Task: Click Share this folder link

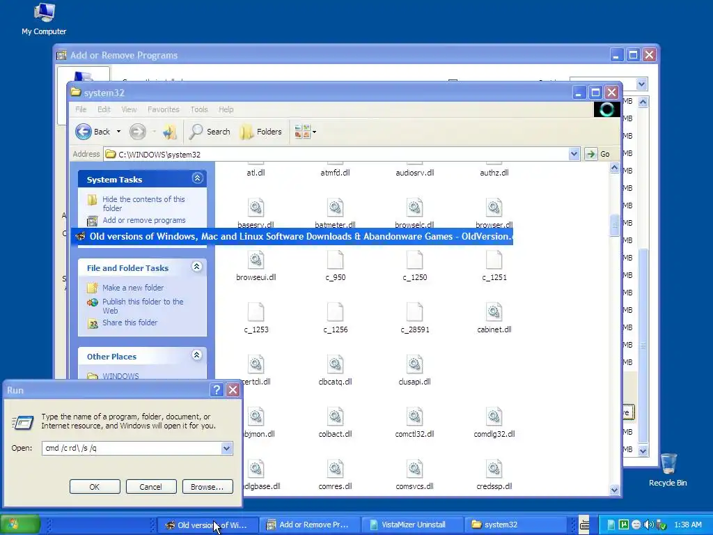Action: pos(130,323)
